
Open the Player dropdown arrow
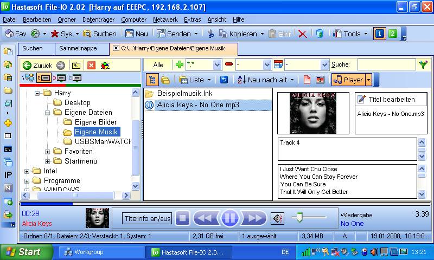coord(369,80)
